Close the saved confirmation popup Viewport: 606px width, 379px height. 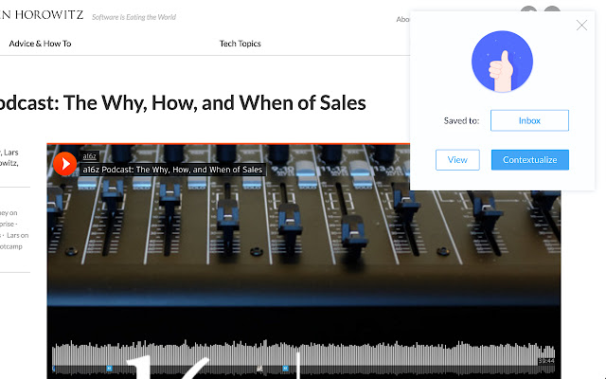point(581,26)
